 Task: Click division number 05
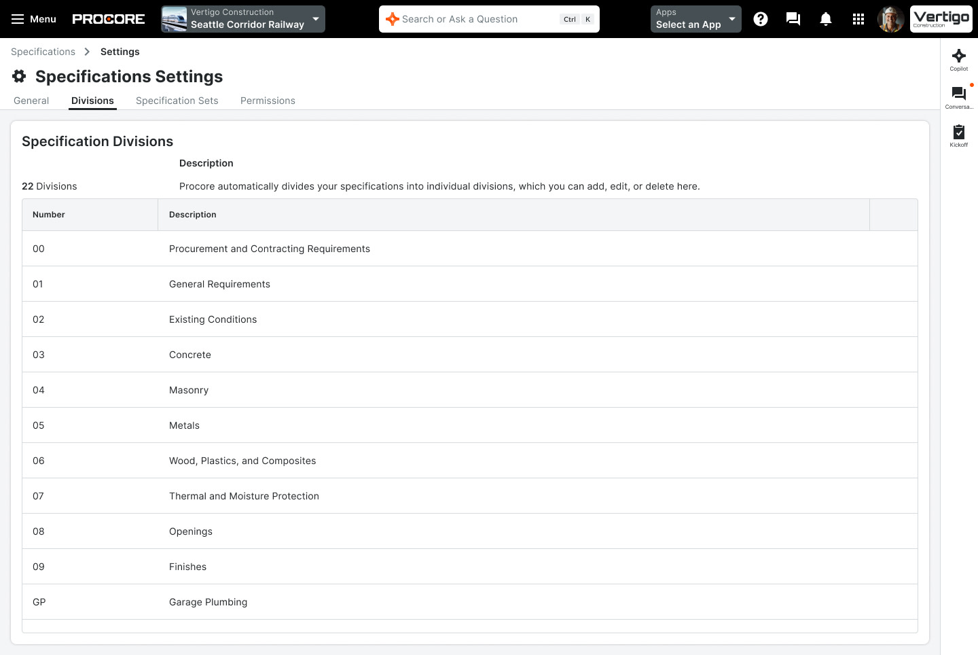(39, 425)
